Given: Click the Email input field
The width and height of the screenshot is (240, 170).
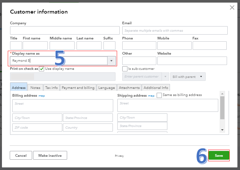Looking at the screenshot, I should 175,30.
